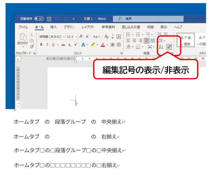Image resolution: width=211 pixels, height=177 pixels.
Task: Click the numbered list icon
Action: pos(138,34)
